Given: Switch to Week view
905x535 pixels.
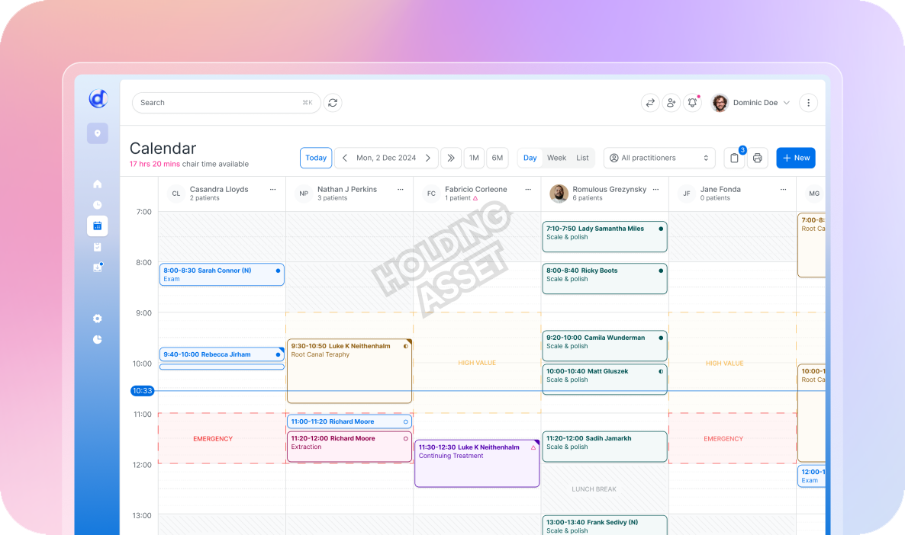Looking at the screenshot, I should point(556,158).
